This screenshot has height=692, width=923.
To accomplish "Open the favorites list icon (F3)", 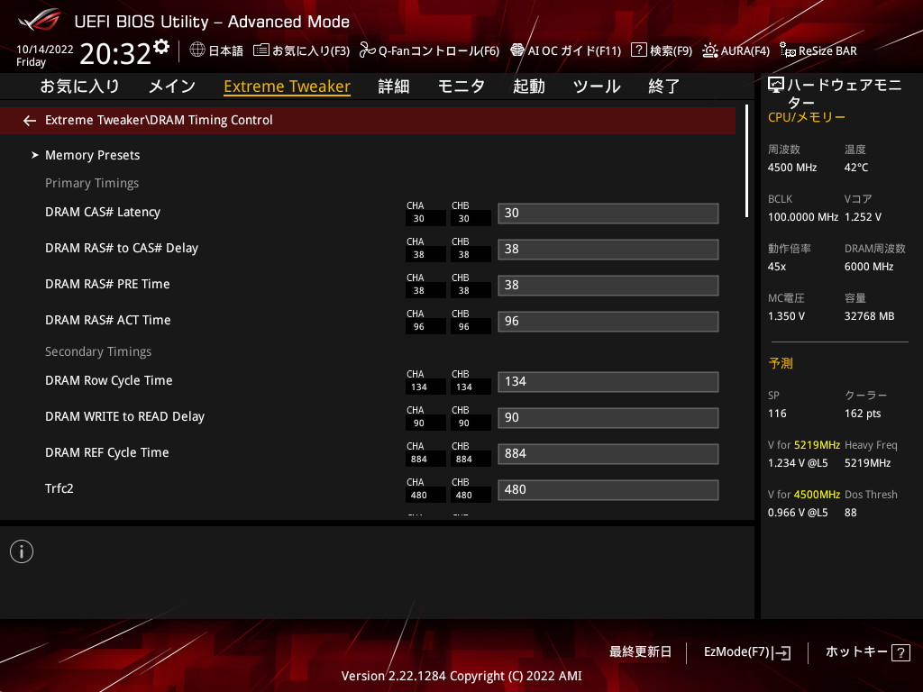I will tap(260, 50).
